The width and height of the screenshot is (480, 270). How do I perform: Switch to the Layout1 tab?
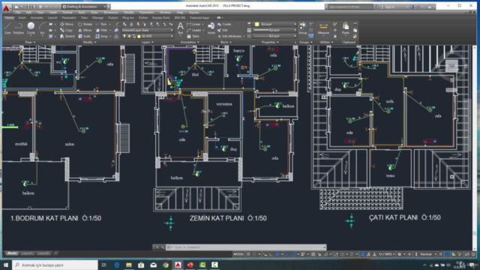tap(27, 253)
